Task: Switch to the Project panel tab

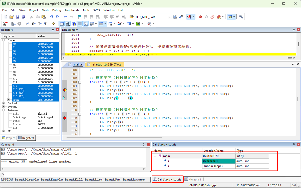Action: [9, 138]
